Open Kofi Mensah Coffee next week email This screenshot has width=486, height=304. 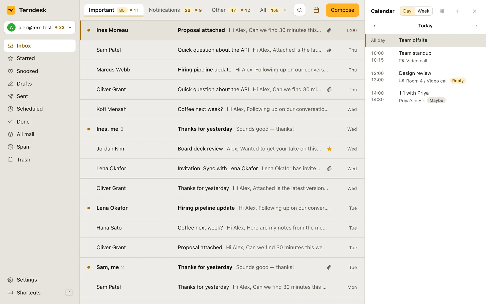click(222, 109)
